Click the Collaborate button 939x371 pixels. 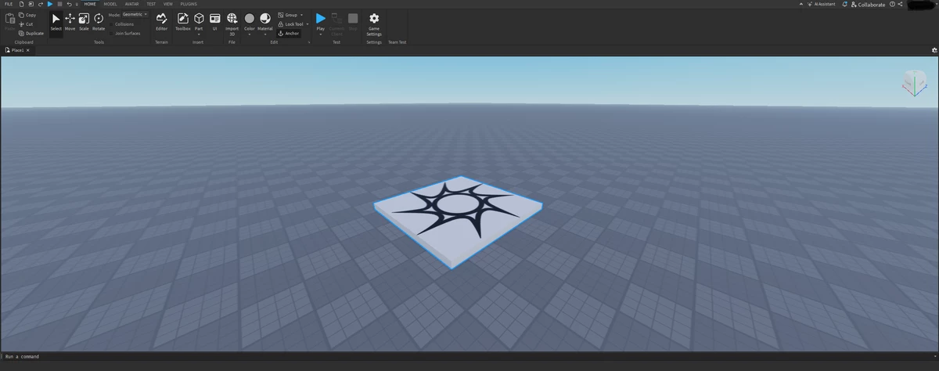click(868, 5)
